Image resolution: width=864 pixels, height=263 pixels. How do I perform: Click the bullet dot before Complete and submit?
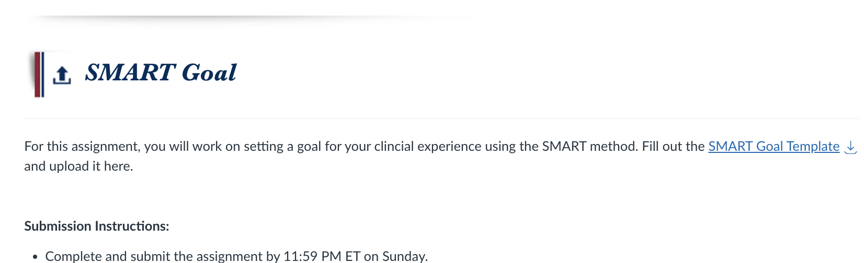[x=35, y=257]
